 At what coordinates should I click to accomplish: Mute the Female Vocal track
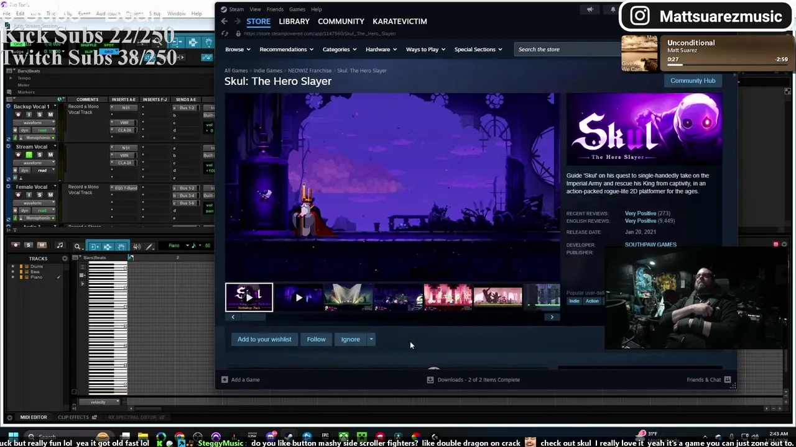point(50,195)
